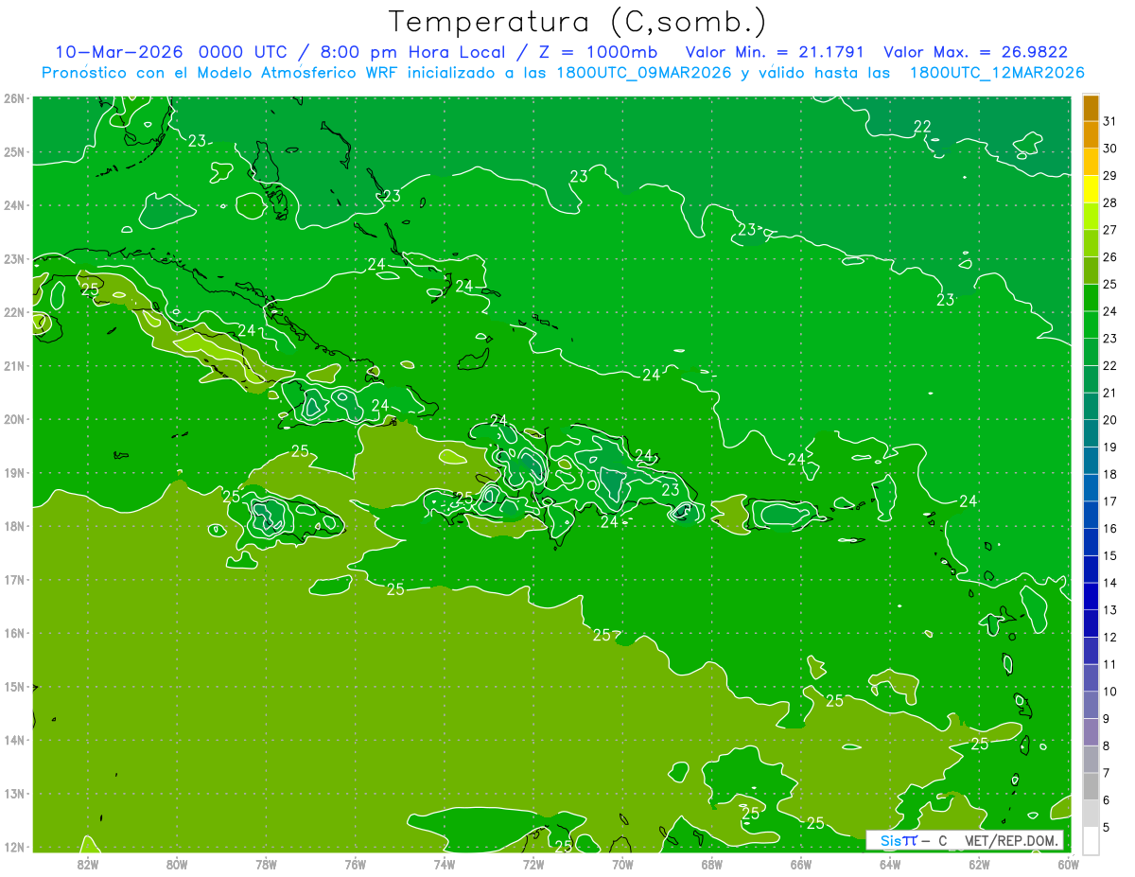1135x877 pixels.
Task: Click the longitude axis label '72W'
Action: pos(533,864)
